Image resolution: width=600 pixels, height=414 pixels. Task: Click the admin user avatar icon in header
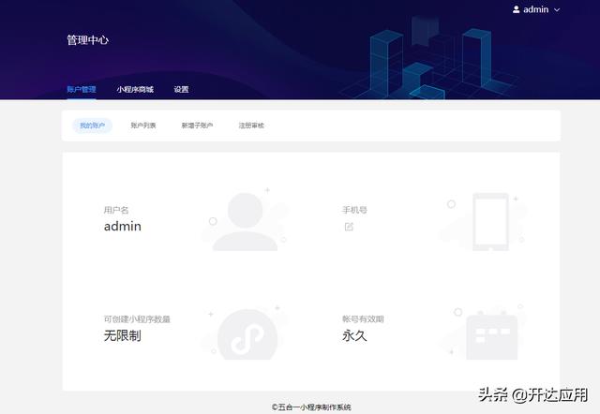(x=516, y=9)
